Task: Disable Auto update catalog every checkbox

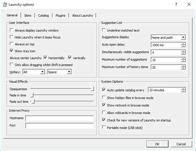Action: click(x=104, y=90)
